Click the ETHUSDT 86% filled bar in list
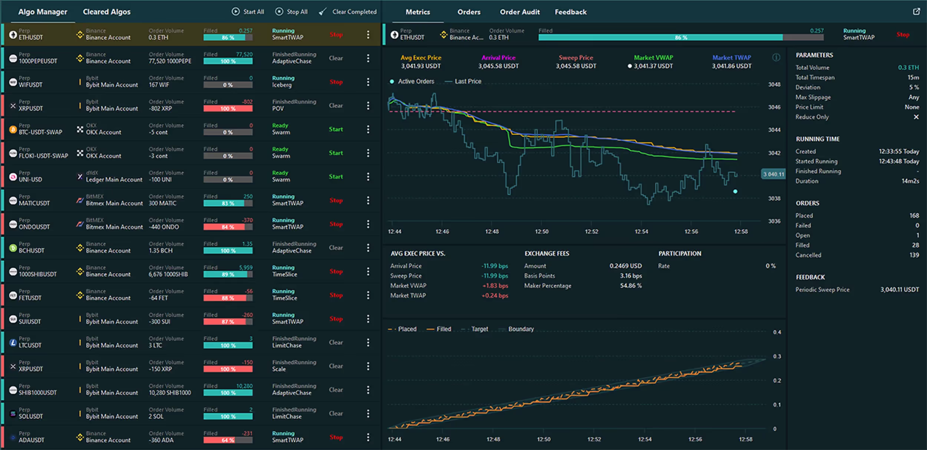Image resolution: width=927 pixels, height=450 pixels. click(x=228, y=37)
